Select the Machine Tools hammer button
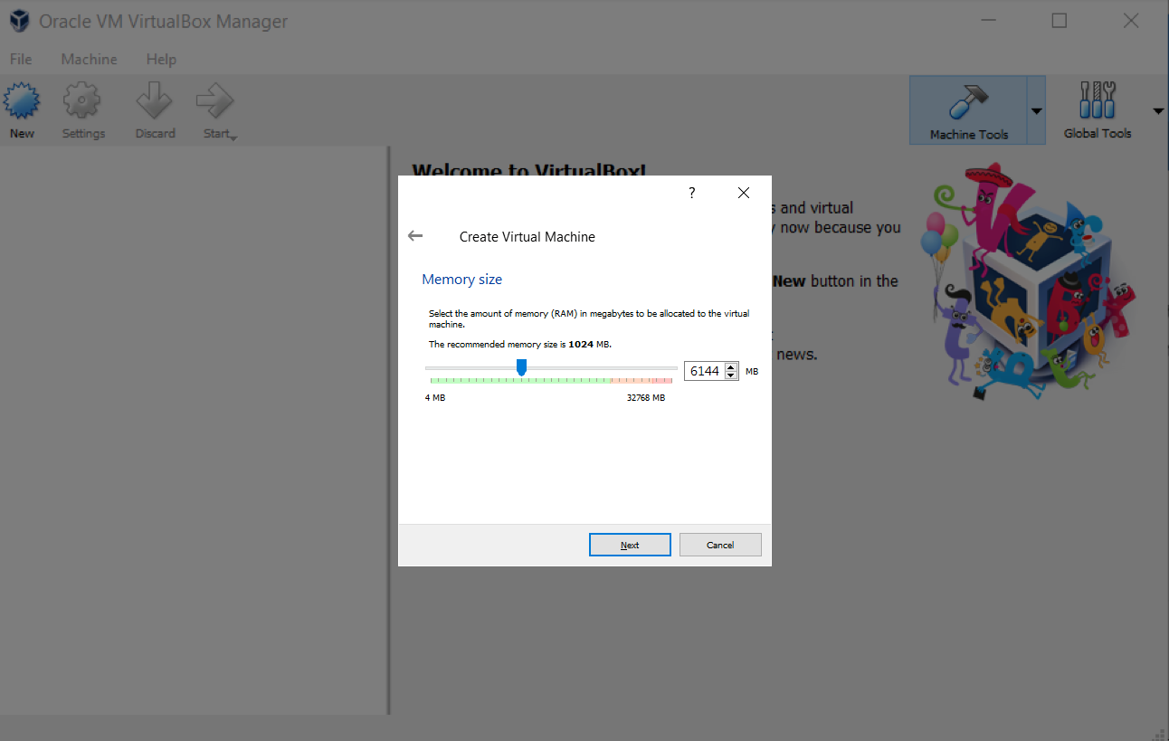1169x741 pixels. click(x=968, y=110)
